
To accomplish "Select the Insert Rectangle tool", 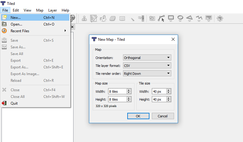I will point(171,18).
